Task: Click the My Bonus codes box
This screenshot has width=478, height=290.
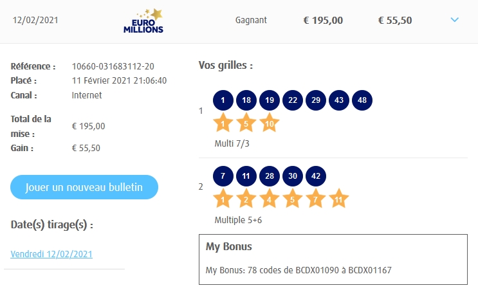Action: (x=333, y=259)
